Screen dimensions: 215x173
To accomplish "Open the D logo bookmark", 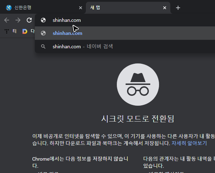I will pyautogui.click(x=25, y=31).
